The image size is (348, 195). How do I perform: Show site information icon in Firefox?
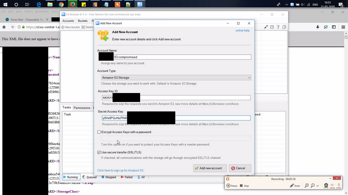[x=19, y=27]
